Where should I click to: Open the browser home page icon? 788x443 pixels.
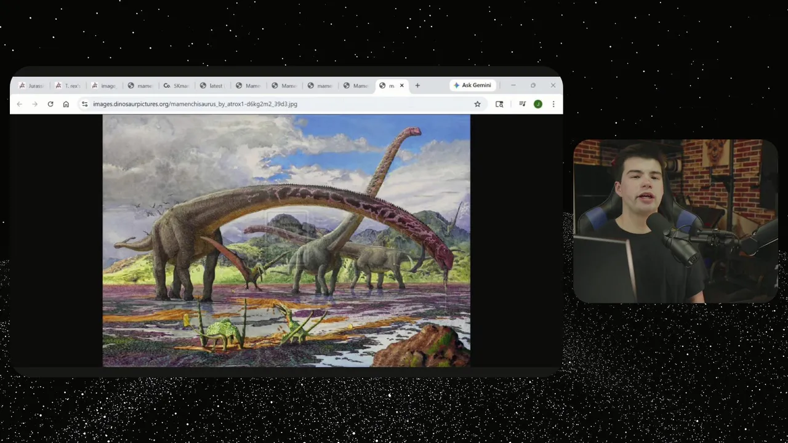[x=66, y=104]
